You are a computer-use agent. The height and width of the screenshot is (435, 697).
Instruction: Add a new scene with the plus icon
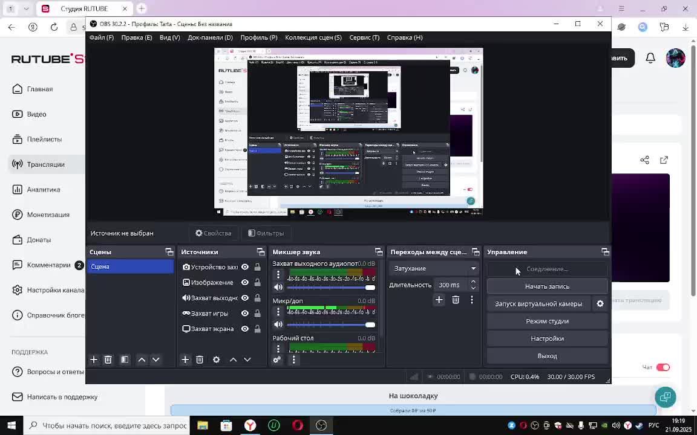94,359
